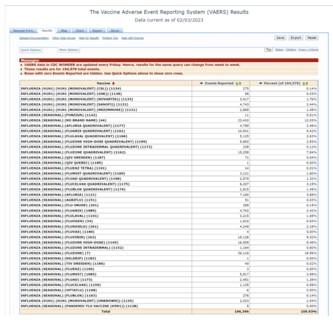
Task: Sort Percent column with green up arrow
Action: [304, 83]
